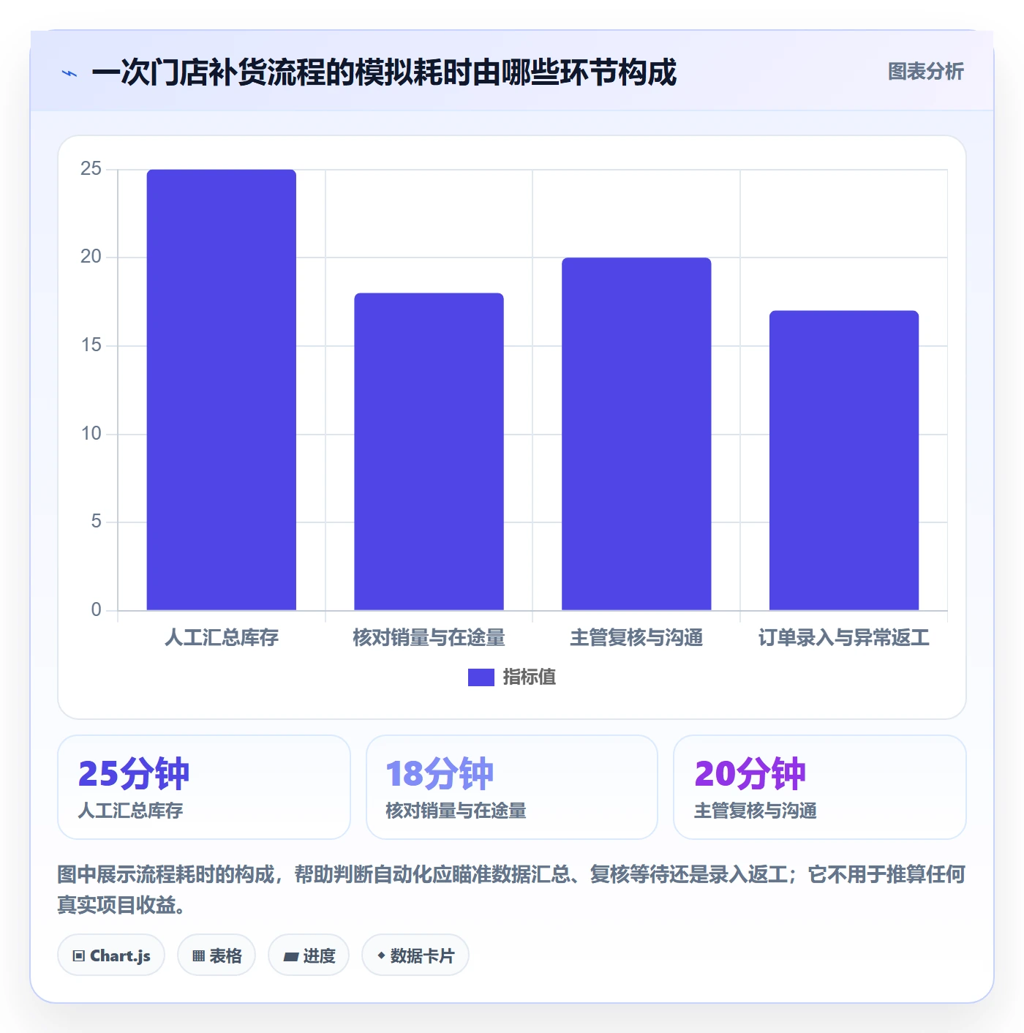1024x1033 pixels.
Task: Click the chart title about 门店补货流程
Action: 384,72
